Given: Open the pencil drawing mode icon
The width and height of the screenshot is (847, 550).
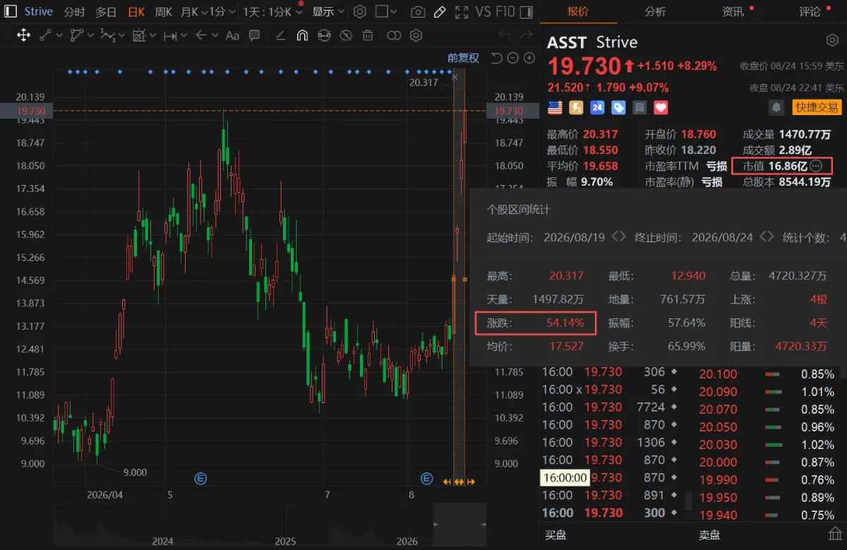Looking at the screenshot, I should 440,12.
